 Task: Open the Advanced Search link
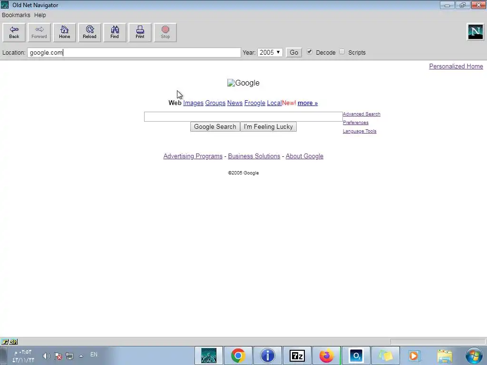coord(361,114)
